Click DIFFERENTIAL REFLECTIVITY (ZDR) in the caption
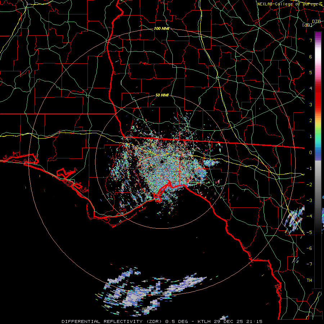The image size is (324, 324). [112, 321]
